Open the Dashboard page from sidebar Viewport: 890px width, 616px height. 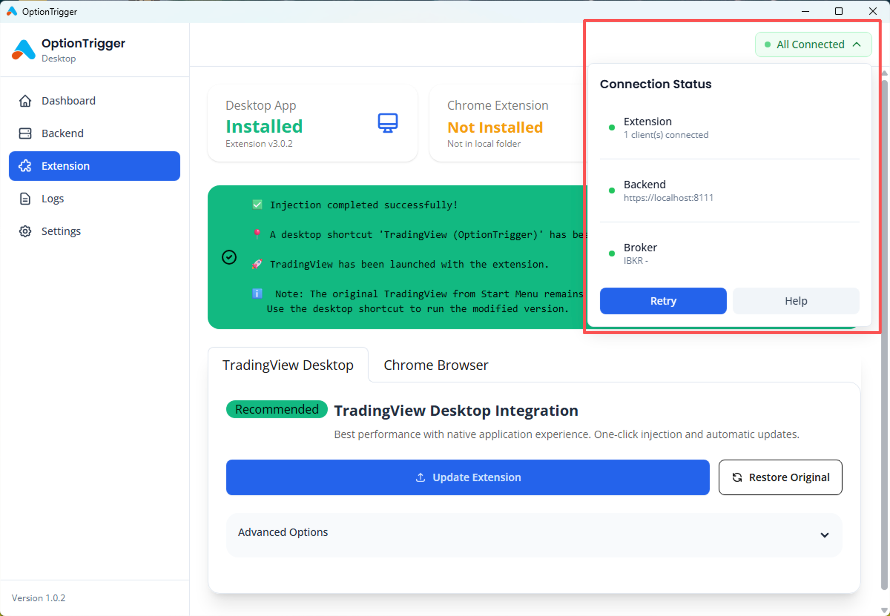[94, 101]
